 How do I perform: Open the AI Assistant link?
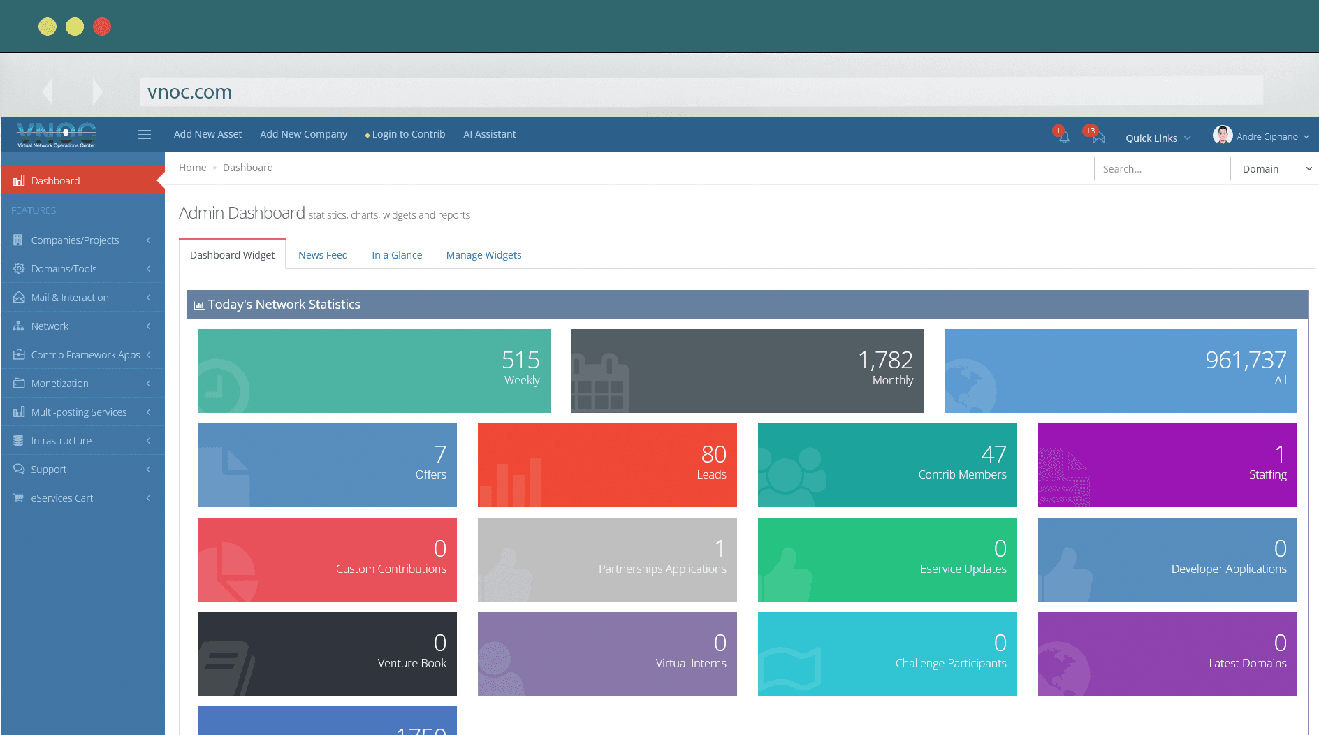click(x=489, y=134)
